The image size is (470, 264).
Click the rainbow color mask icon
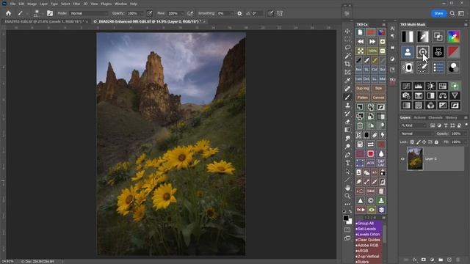point(454,37)
